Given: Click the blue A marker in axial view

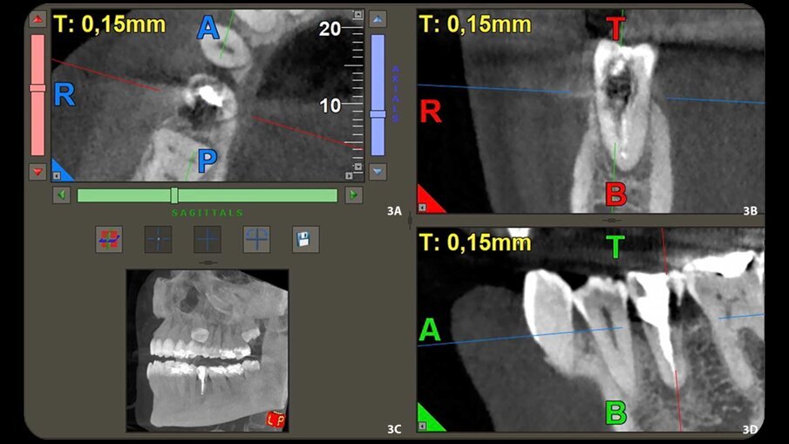Looking at the screenshot, I should click(207, 27).
